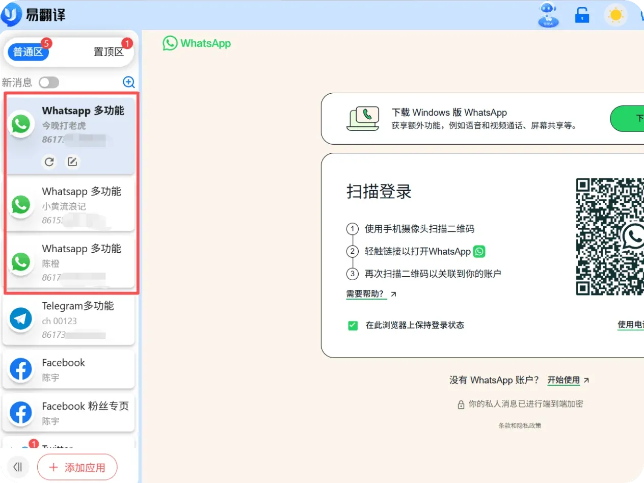Click the green download button
Screen dimensions: 644x483
click(x=627, y=119)
